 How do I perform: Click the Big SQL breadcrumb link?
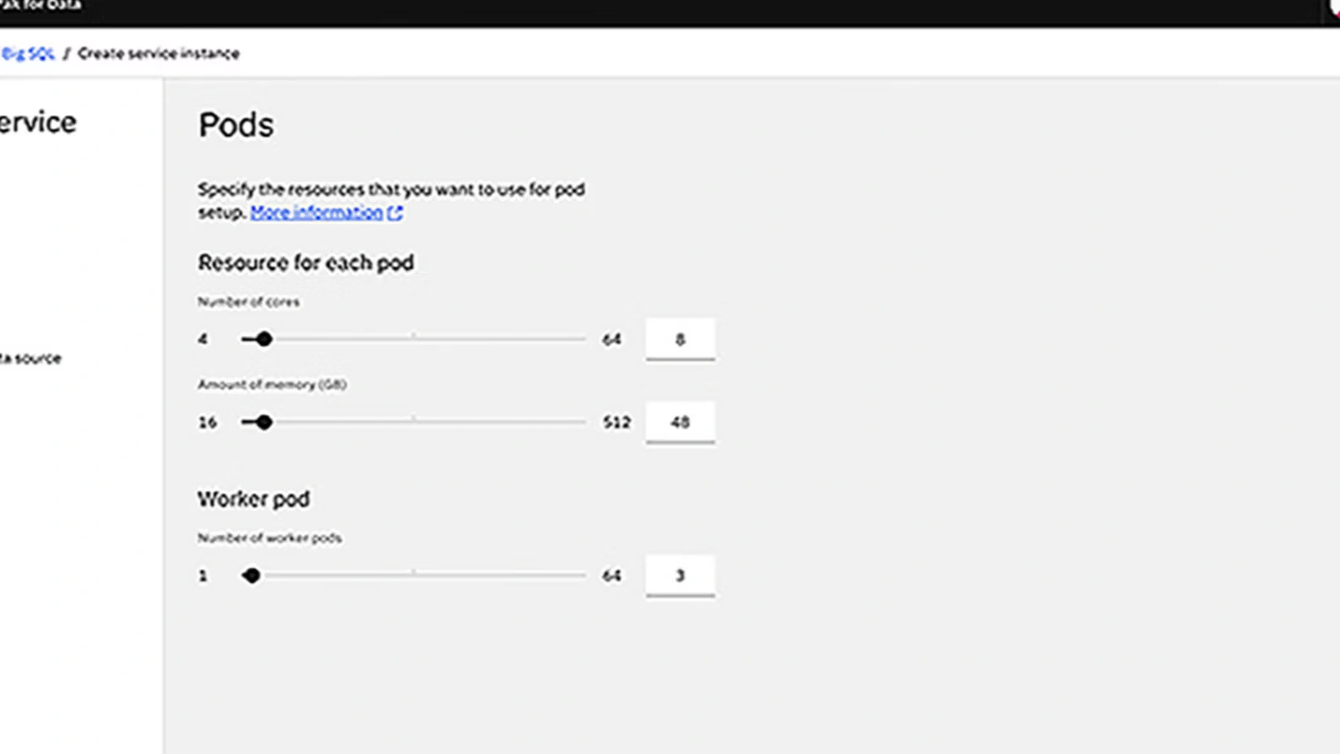(x=28, y=53)
